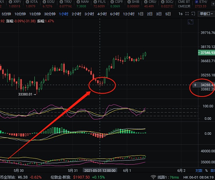Choose the 3日 interval
Viewport: 215px width, 180px height.
pos(159,14)
